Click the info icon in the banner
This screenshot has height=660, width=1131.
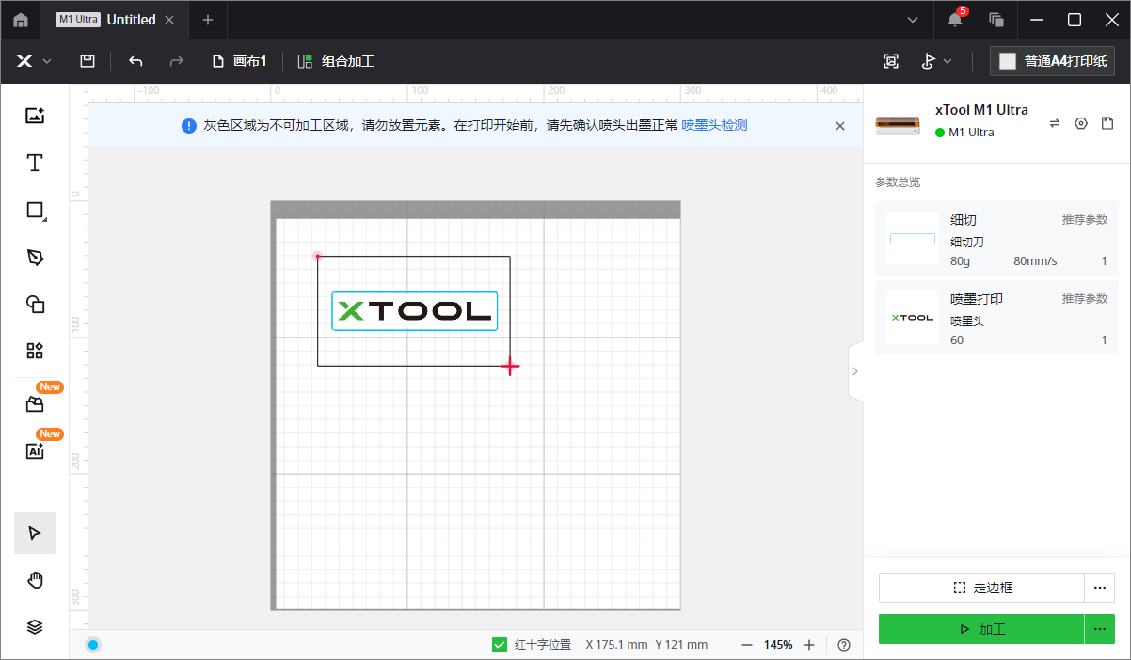click(189, 125)
